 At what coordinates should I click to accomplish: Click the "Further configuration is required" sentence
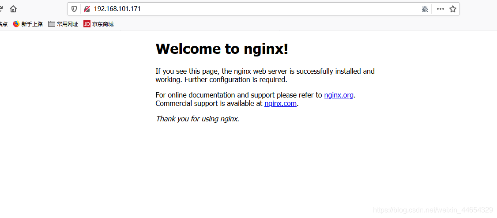point(236,79)
